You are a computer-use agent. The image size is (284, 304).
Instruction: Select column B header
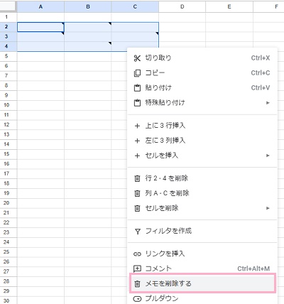pos(88,6)
